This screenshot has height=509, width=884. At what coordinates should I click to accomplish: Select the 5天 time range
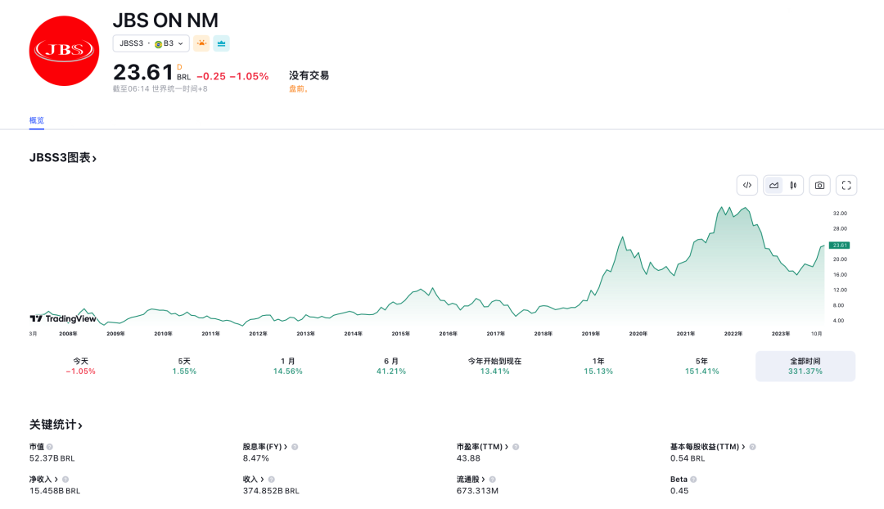pyautogui.click(x=184, y=366)
